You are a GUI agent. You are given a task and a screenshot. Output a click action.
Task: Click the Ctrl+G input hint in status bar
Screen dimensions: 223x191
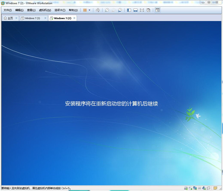[36, 188]
